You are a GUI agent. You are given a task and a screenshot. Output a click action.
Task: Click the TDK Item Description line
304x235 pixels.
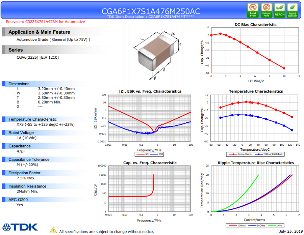[151, 17]
